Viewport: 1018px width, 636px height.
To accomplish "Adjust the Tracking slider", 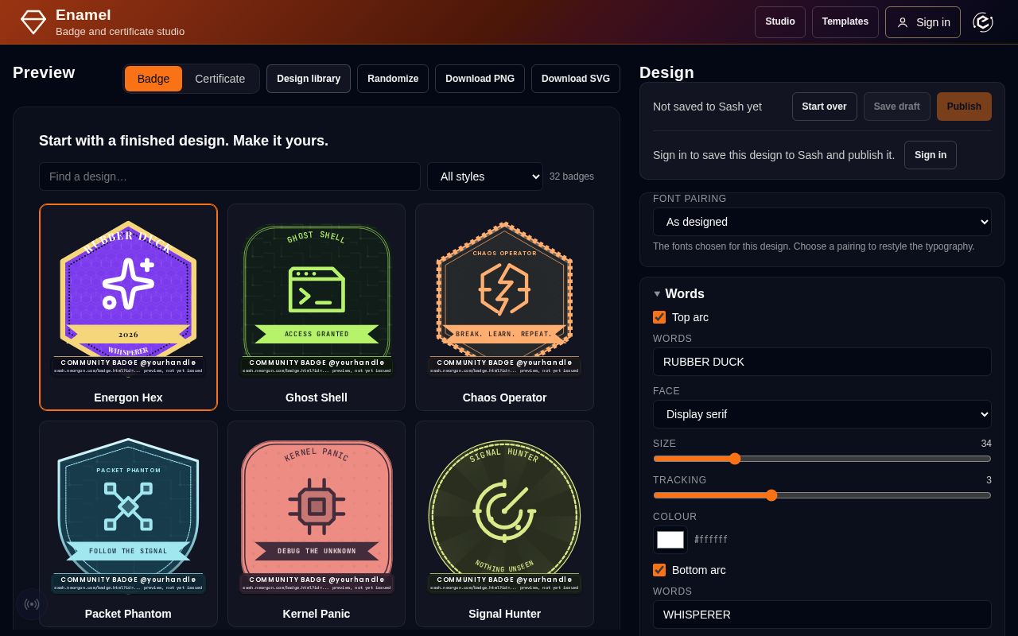I will click(x=822, y=495).
